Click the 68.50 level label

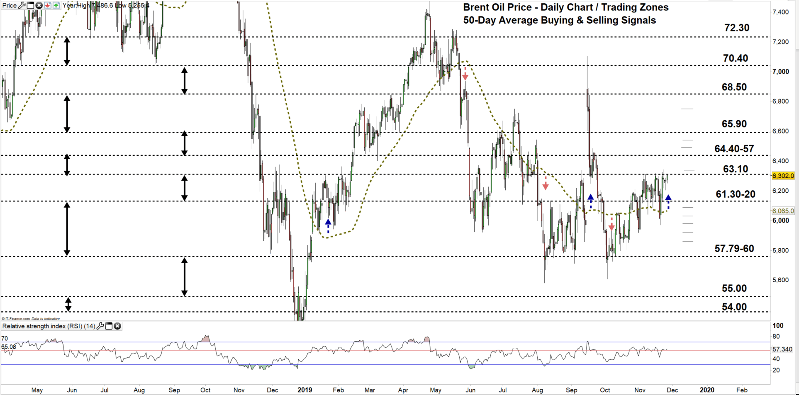pyautogui.click(x=734, y=87)
